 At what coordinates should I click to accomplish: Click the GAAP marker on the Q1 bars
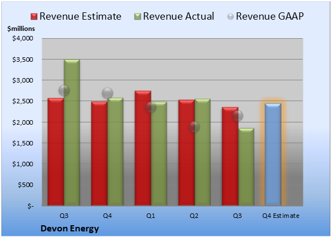pyautogui.click(x=151, y=107)
